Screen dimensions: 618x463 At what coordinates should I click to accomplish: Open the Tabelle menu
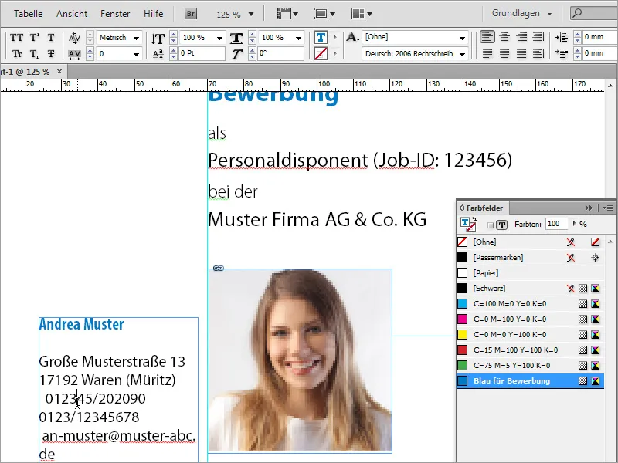[x=29, y=14]
